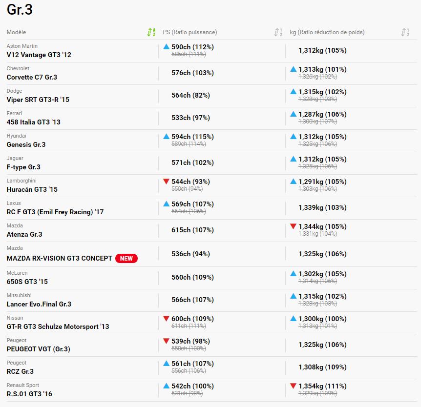
Task: Click 560ch (109%) power value
Action: click(192, 277)
